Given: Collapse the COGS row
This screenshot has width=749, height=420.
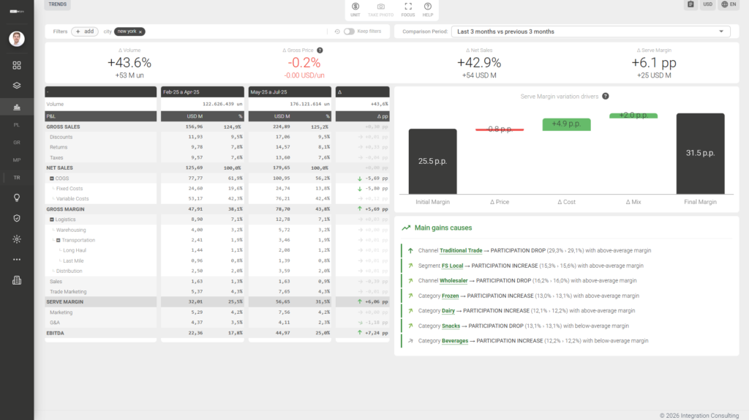Looking at the screenshot, I should click(52, 179).
